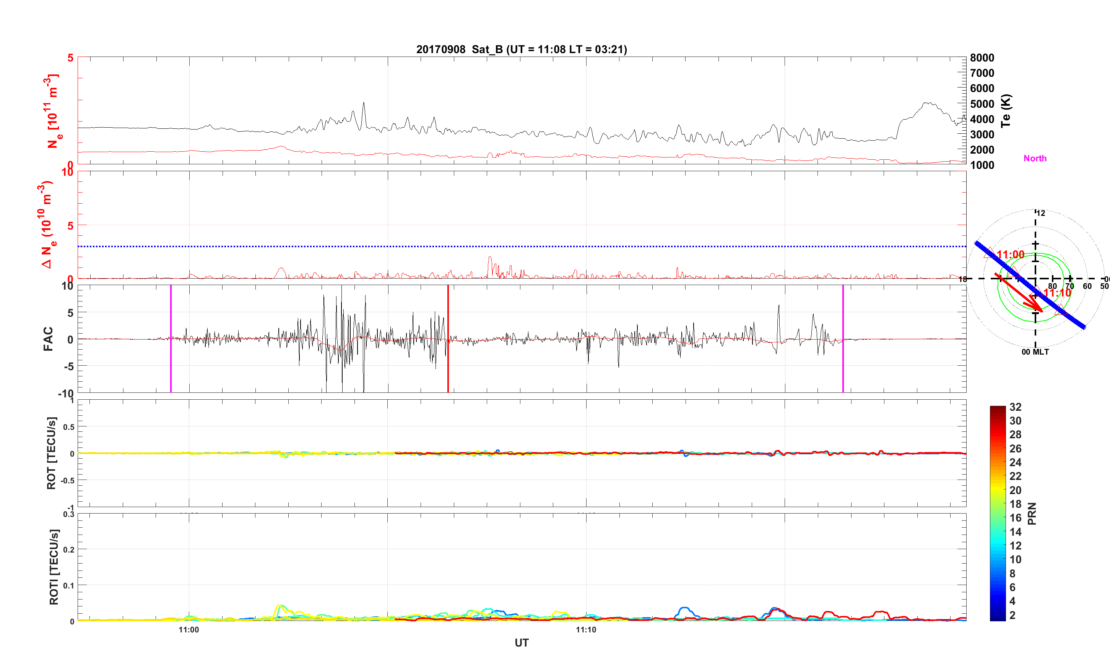Click the UT x-axis title
Screen dimensions: 1110x671
coord(521,643)
